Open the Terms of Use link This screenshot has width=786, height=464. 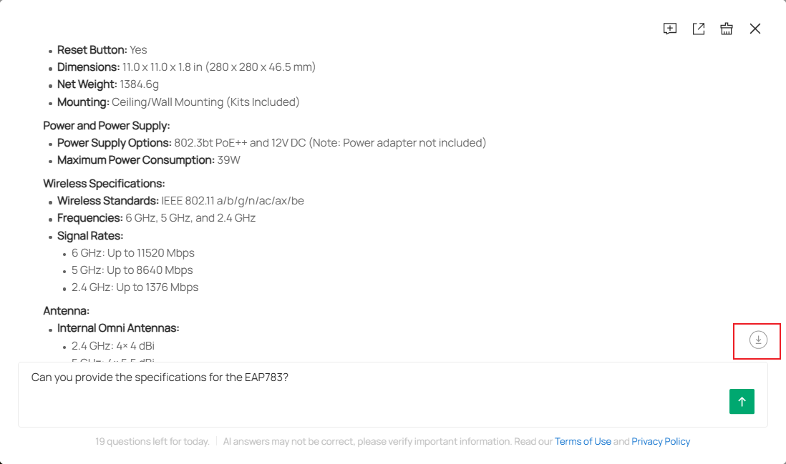583,442
